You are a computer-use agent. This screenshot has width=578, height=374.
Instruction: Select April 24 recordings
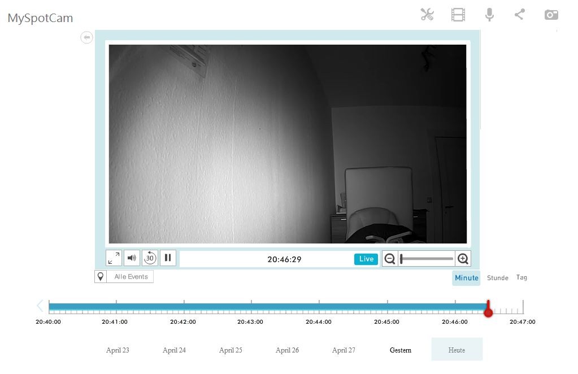[174, 350]
